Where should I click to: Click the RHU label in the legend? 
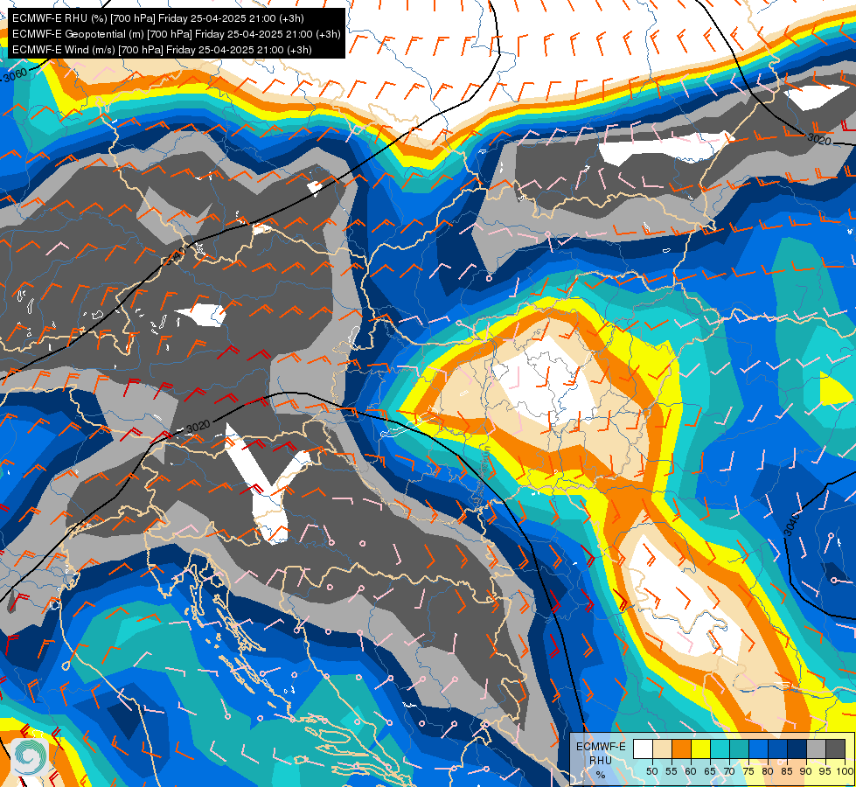pos(601,760)
